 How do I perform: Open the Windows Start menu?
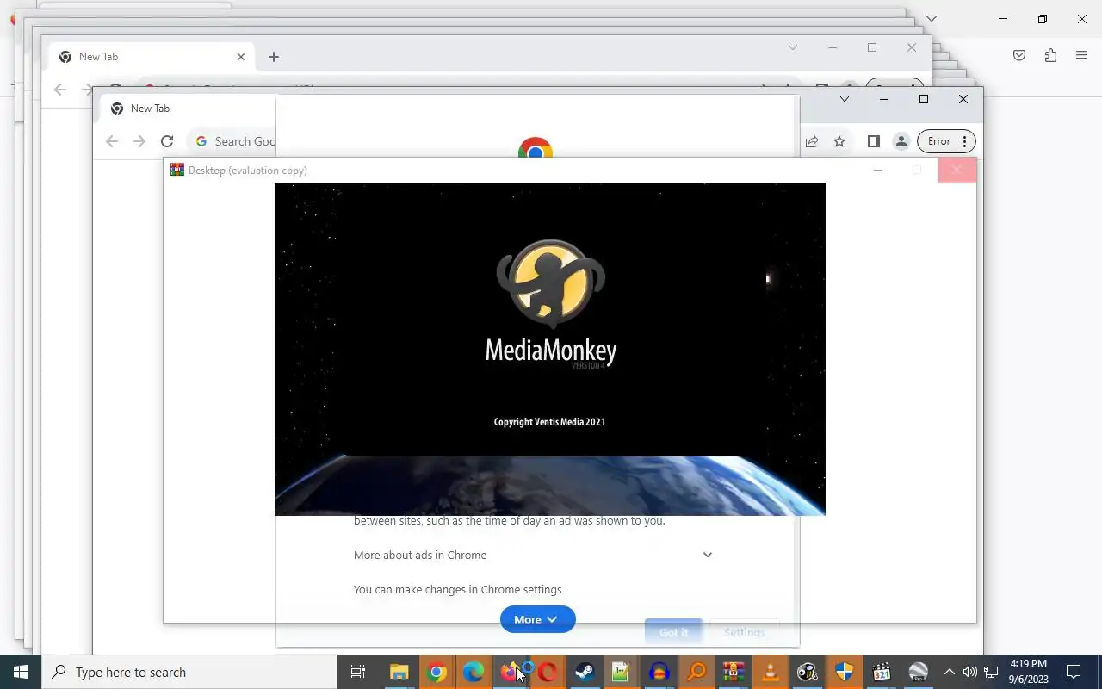pyautogui.click(x=21, y=672)
